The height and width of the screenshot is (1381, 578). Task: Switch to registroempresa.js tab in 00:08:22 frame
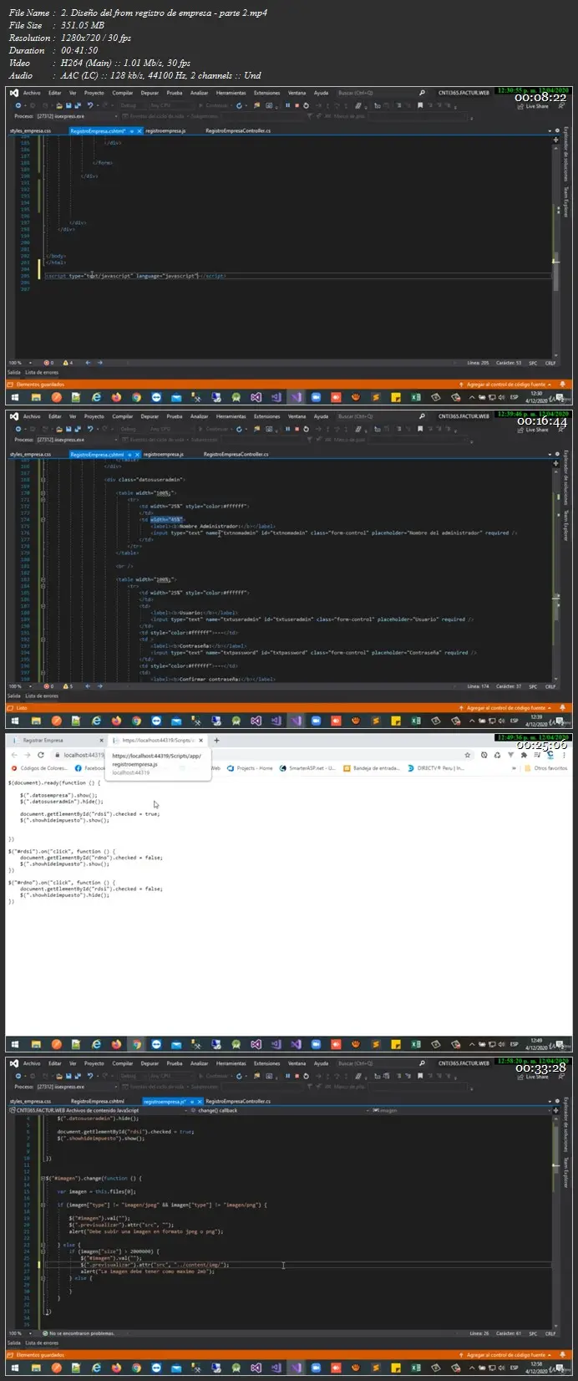[165, 130]
